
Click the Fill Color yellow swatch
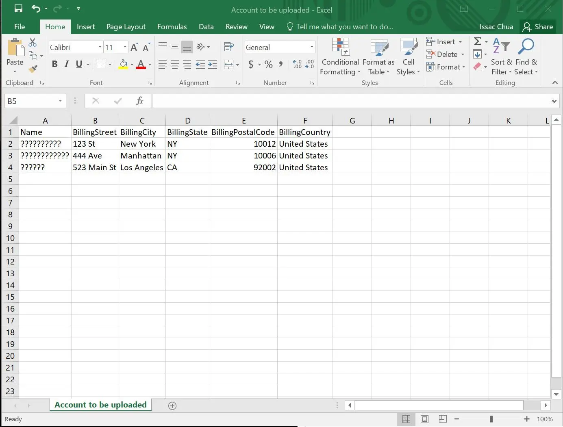coord(123,64)
